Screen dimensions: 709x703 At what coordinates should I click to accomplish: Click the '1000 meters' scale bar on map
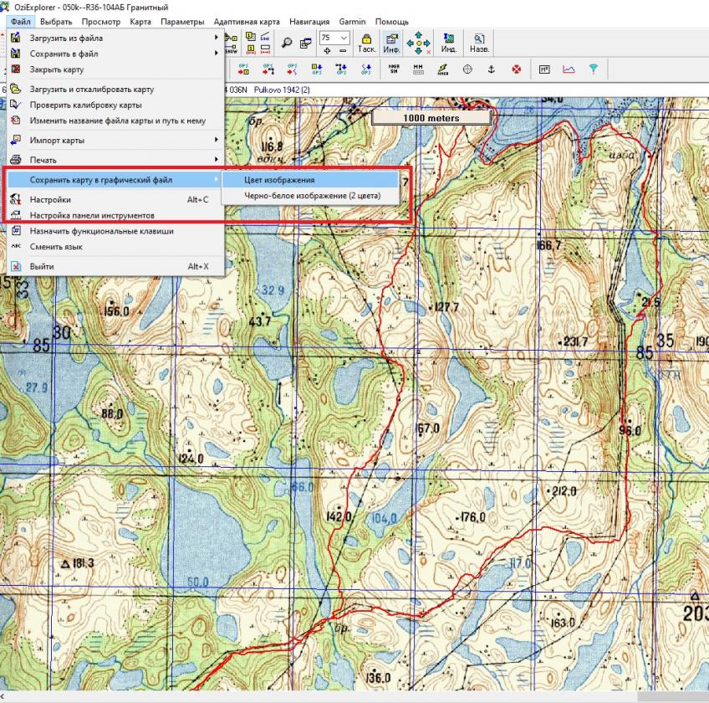click(431, 118)
